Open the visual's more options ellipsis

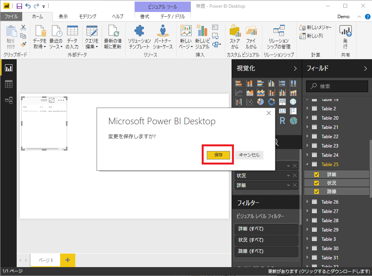[x=61, y=100]
